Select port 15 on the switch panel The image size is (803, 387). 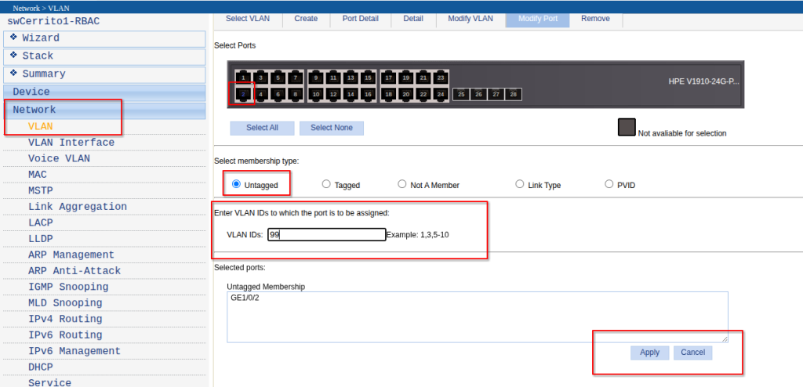[x=368, y=78]
